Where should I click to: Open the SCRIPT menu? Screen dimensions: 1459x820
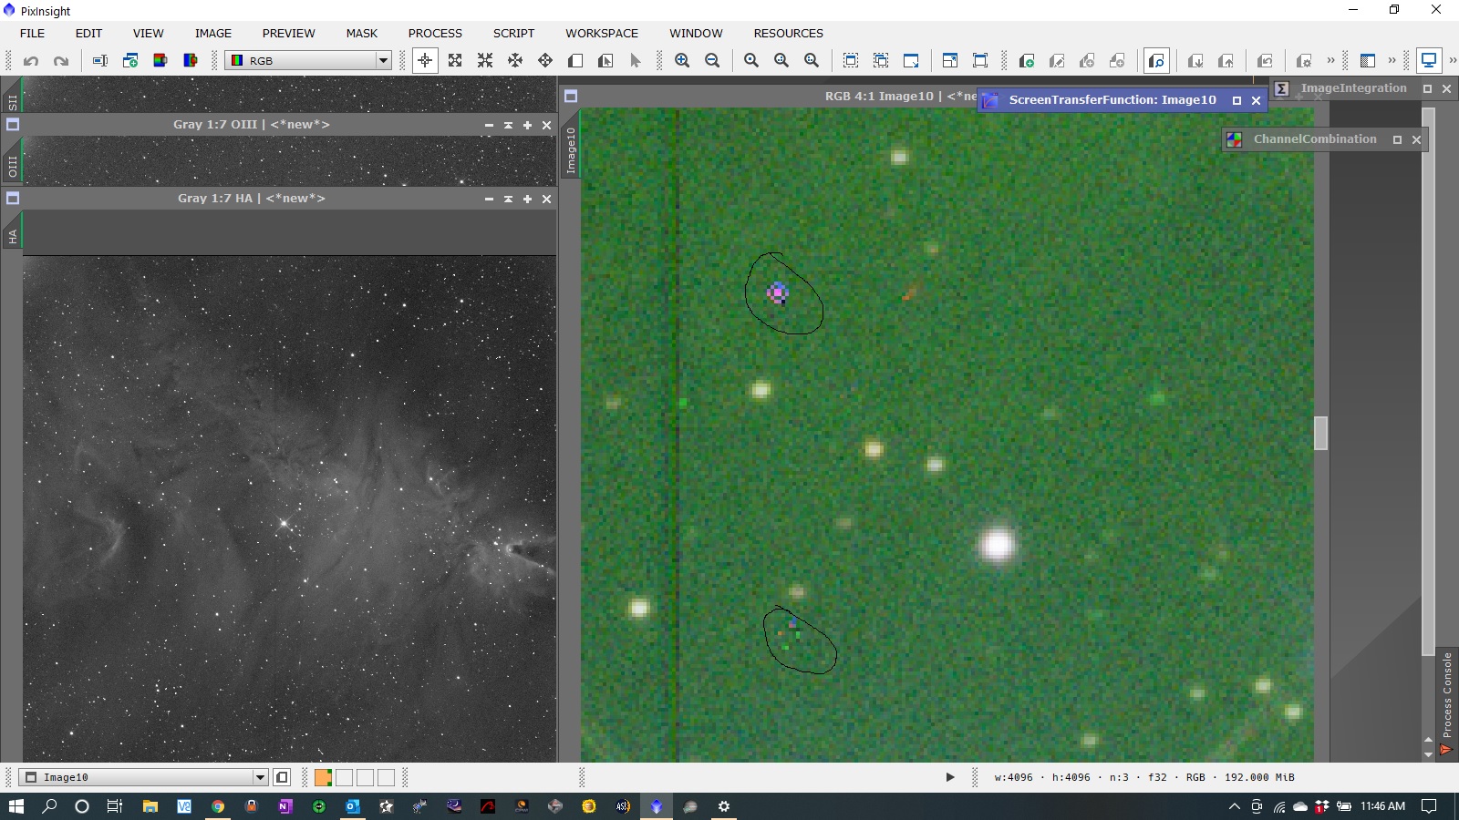coord(513,33)
